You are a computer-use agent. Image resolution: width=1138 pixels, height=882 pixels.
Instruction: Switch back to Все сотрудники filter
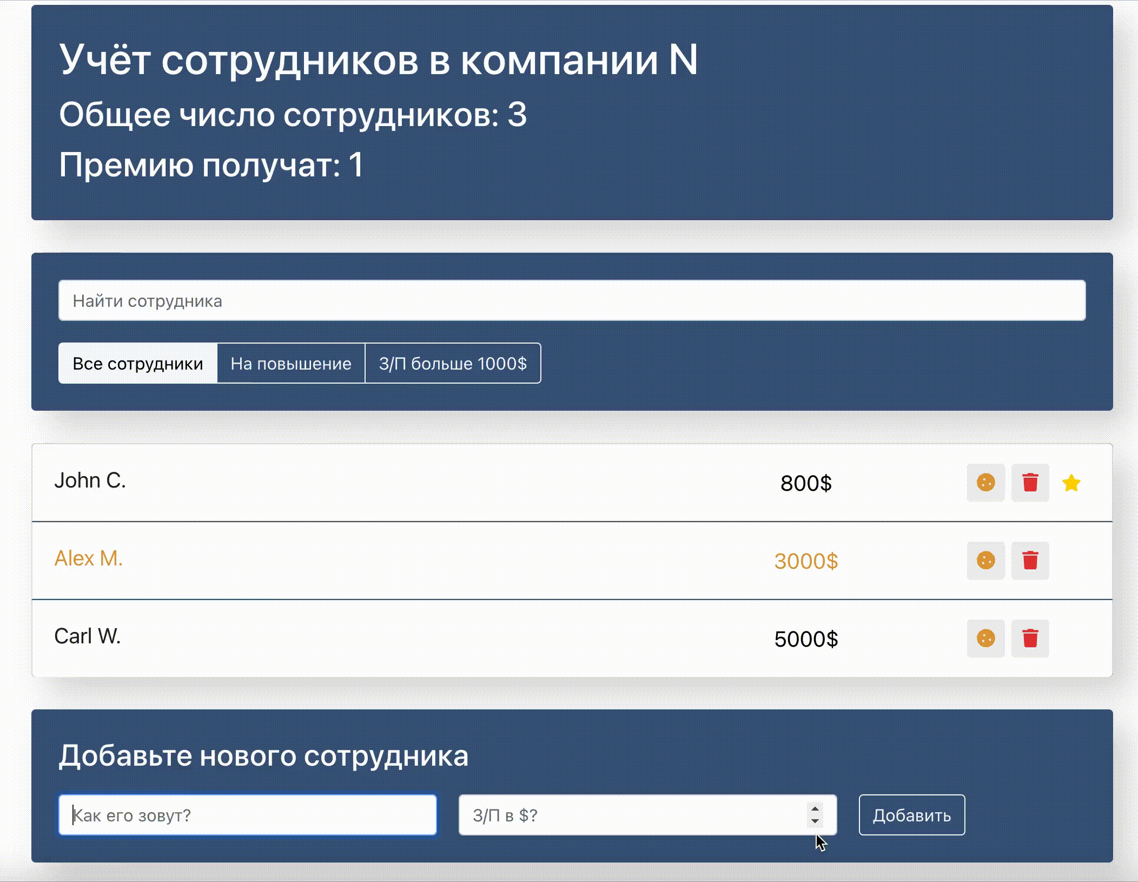pos(138,363)
